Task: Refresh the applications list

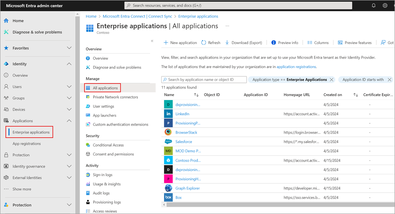Action: point(210,42)
